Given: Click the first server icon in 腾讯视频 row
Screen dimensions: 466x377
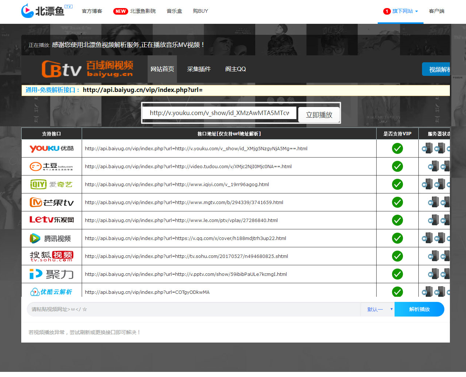Looking at the screenshot, I should [427, 238].
